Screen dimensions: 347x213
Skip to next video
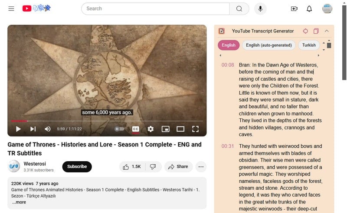33,129
